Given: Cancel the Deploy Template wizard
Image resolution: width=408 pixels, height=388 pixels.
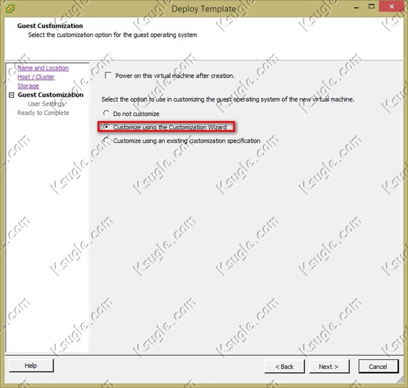Looking at the screenshot, I should click(x=378, y=366).
